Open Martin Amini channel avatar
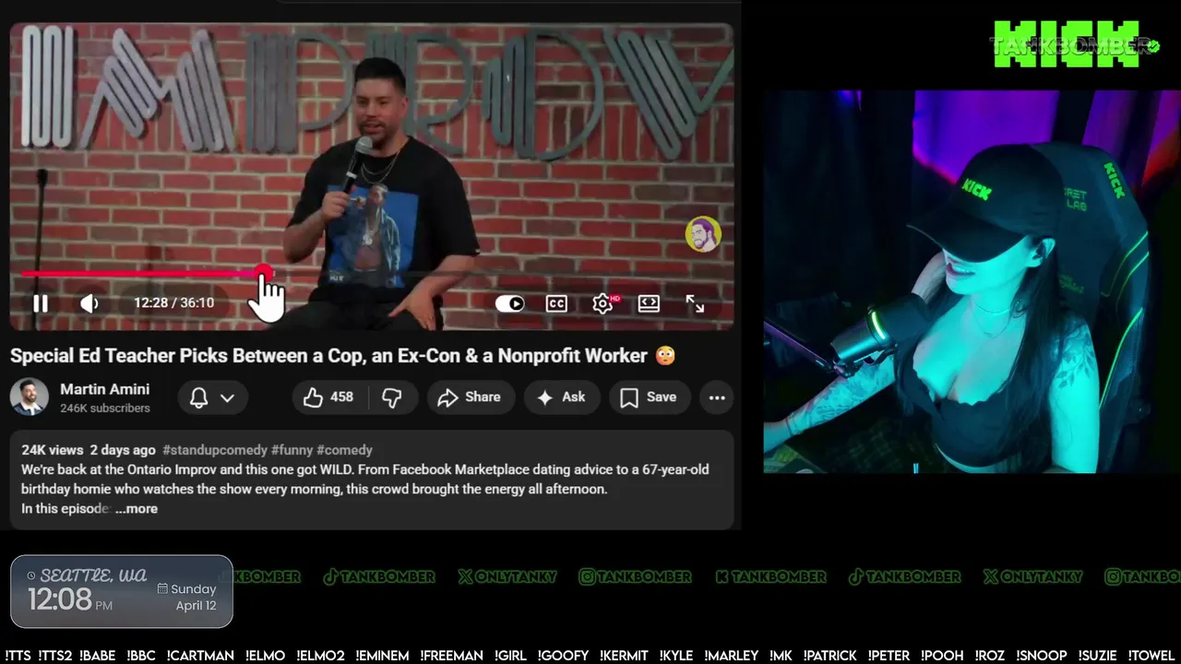This screenshot has height=664, width=1181. pyautogui.click(x=30, y=397)
